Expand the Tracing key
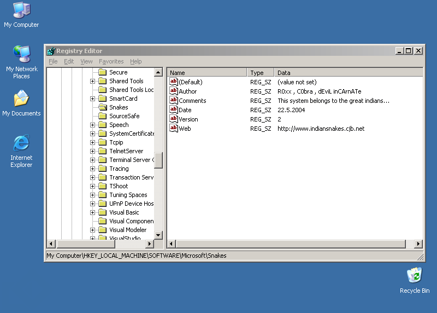The width and height of the screenshot is (437, 313). 92,169
